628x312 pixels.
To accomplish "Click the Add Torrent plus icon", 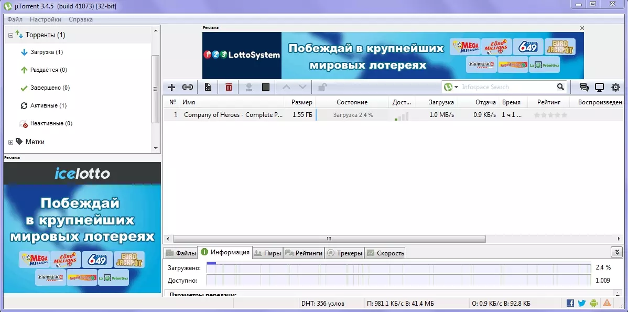I will tap(172, 87).
